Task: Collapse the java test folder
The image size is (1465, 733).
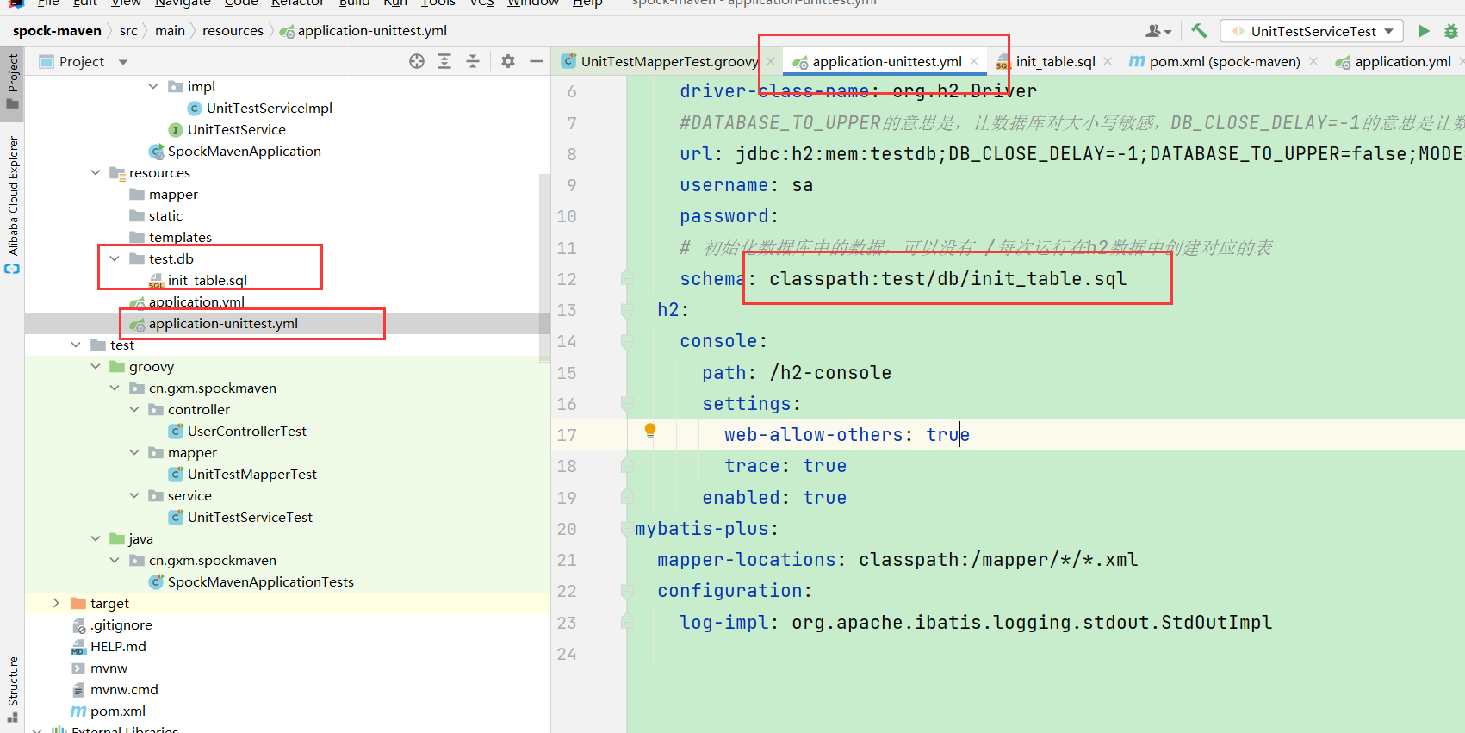Action: pyautogui.click(x=96, y=538)
